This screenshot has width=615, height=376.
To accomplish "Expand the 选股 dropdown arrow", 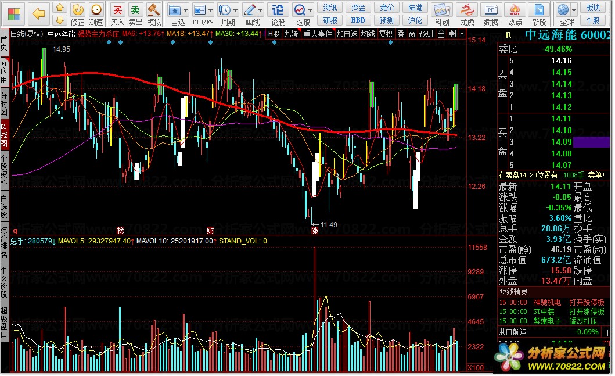I will (x=311, y=10).
